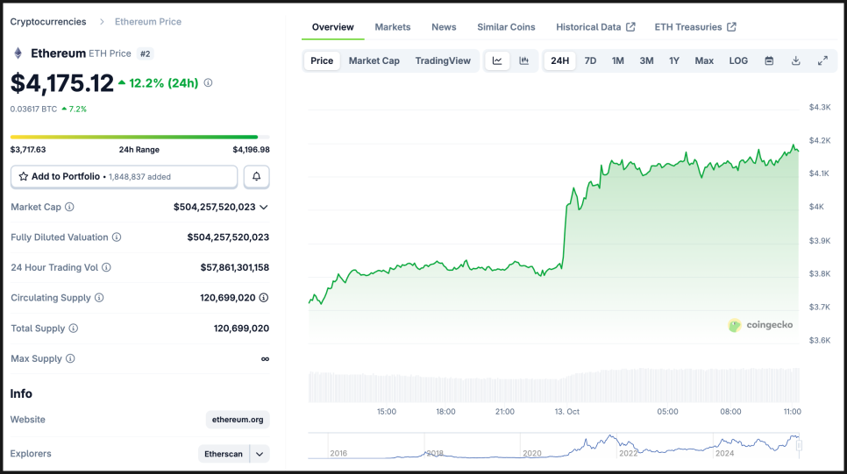Image resolution: width=847 pixels, height=474 pixels.
Task: Click info icon beside Circulating Supply value
Action: point(264,298)
